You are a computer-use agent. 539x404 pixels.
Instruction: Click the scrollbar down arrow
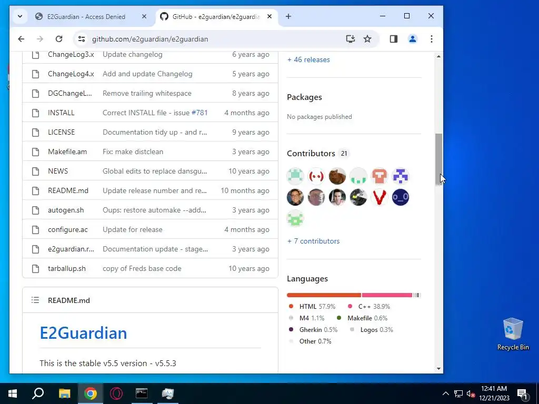coord(438,369)
